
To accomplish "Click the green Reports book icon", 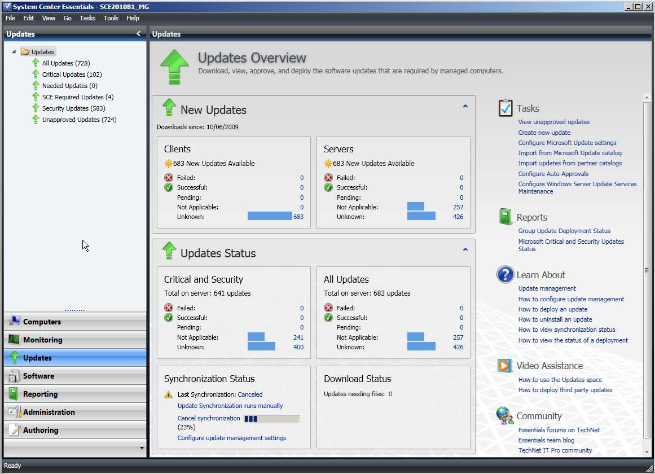I will (505, 217).
